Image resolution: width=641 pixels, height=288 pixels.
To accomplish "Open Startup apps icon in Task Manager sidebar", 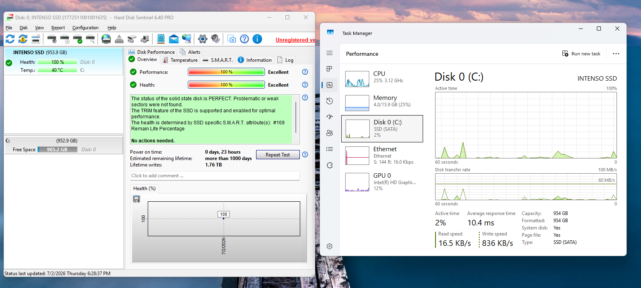I will click(330, 117).
